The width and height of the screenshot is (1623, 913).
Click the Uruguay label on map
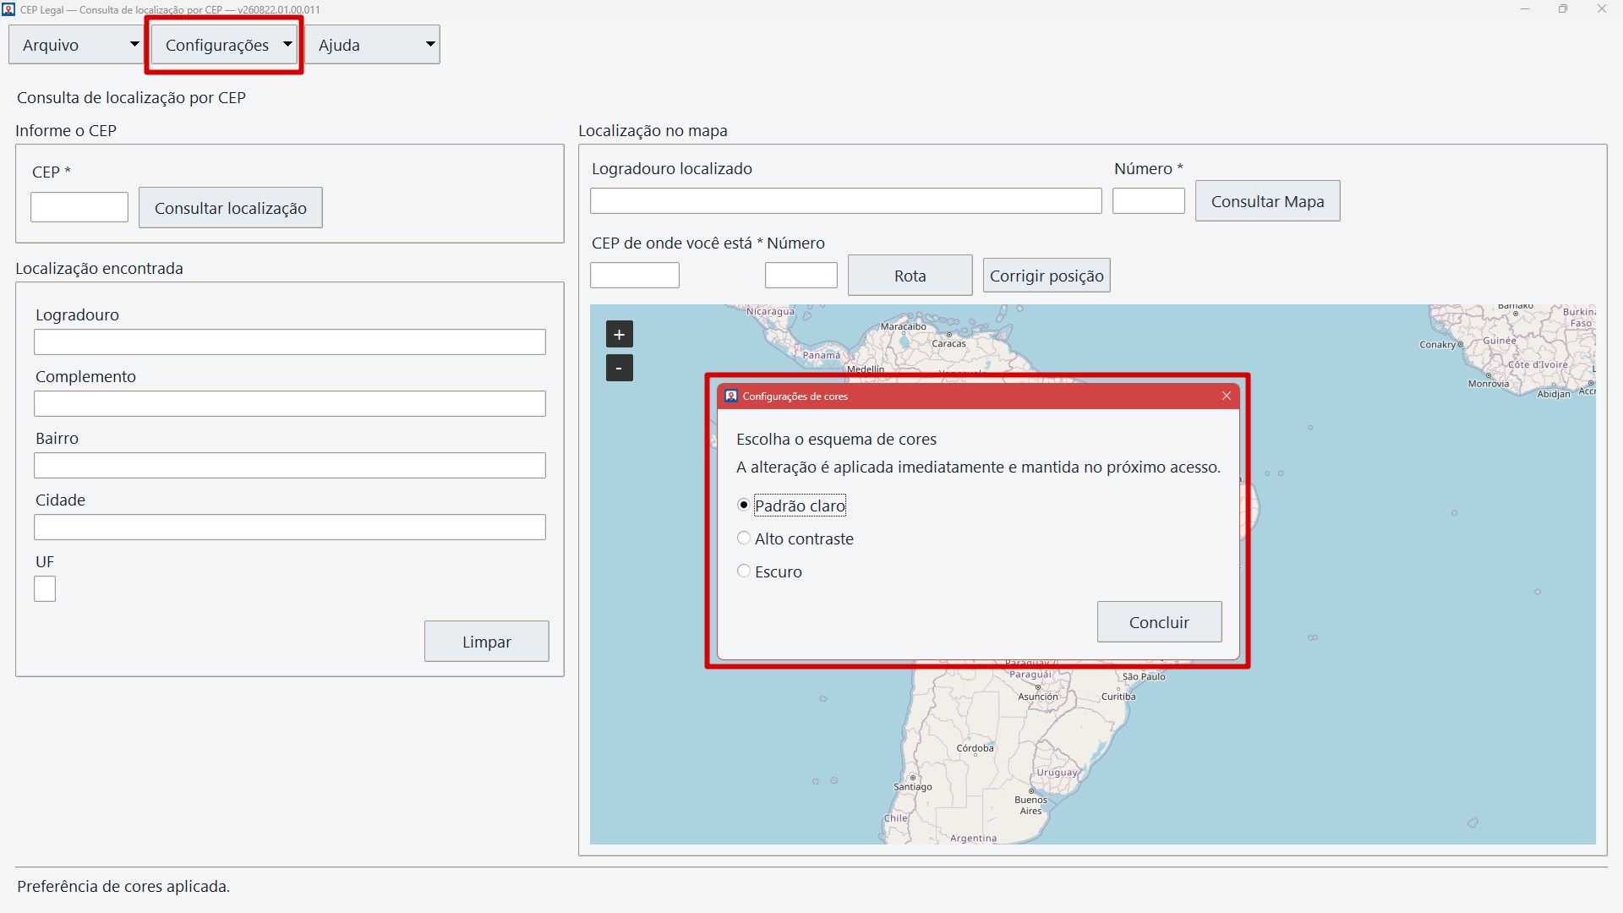pyautogui.click(x=1057, y=773)
